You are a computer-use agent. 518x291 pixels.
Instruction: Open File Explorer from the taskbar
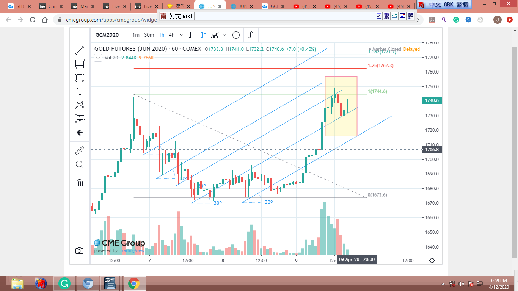point(17,283)
